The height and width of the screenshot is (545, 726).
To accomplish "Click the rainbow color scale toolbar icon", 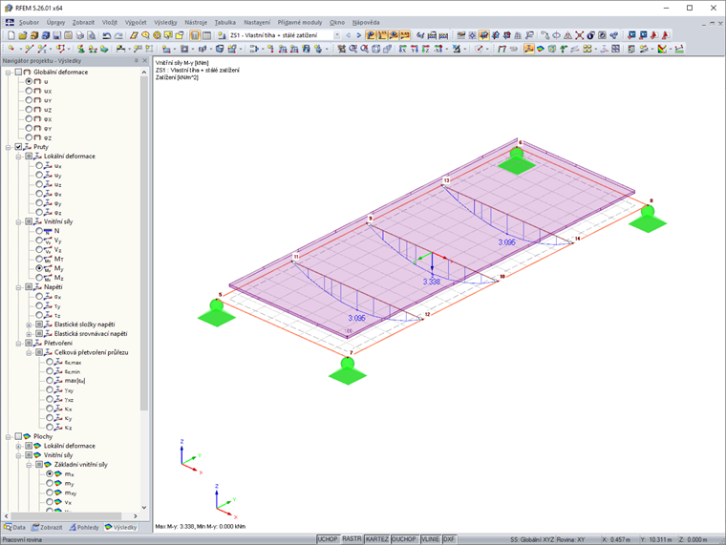I will coord(662,49).
